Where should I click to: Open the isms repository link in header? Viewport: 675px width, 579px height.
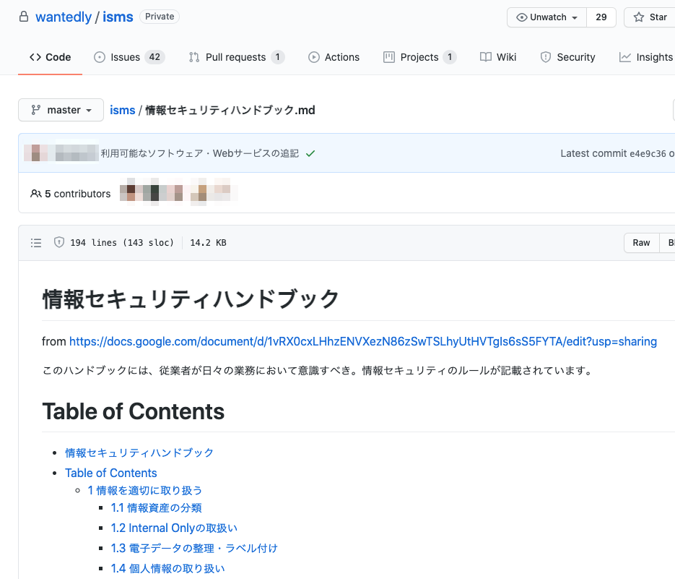click(118, 17)
